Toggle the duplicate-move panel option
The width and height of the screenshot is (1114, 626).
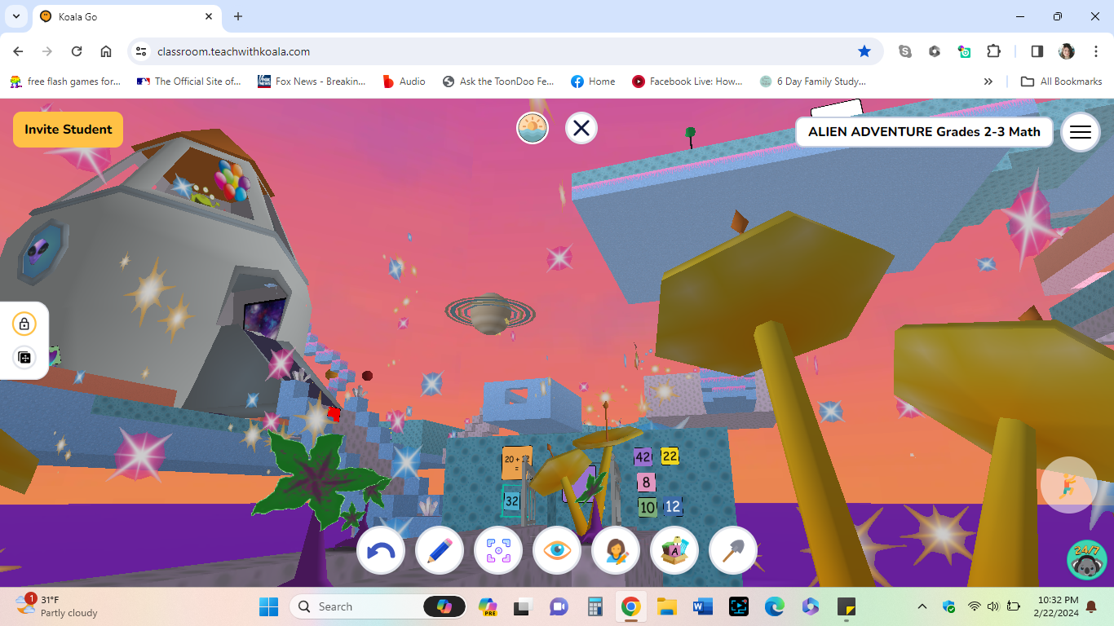click(24, 357)
